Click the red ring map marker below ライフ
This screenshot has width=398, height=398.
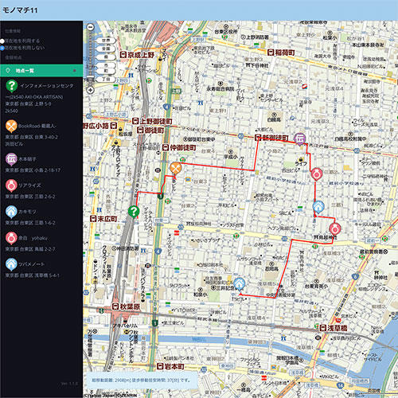316,174
